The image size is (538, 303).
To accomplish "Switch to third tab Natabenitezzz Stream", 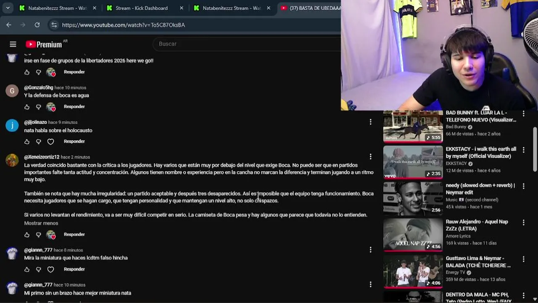I will coord(232,8).
